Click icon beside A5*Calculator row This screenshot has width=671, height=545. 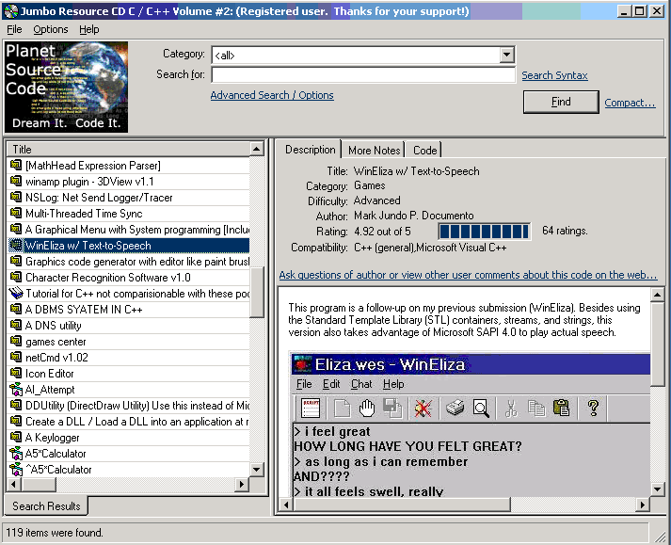pos(16,453)
